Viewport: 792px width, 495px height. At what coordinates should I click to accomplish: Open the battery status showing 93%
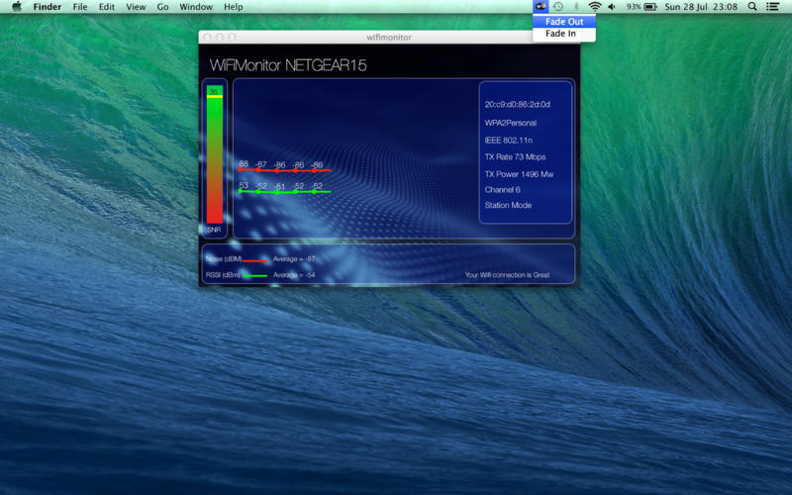[642, 7]
